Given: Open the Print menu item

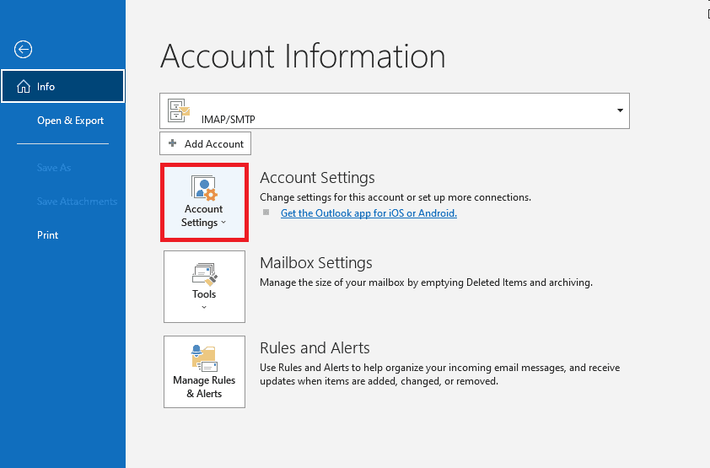Looking at the screenshot, I should [x=47, y=235].
